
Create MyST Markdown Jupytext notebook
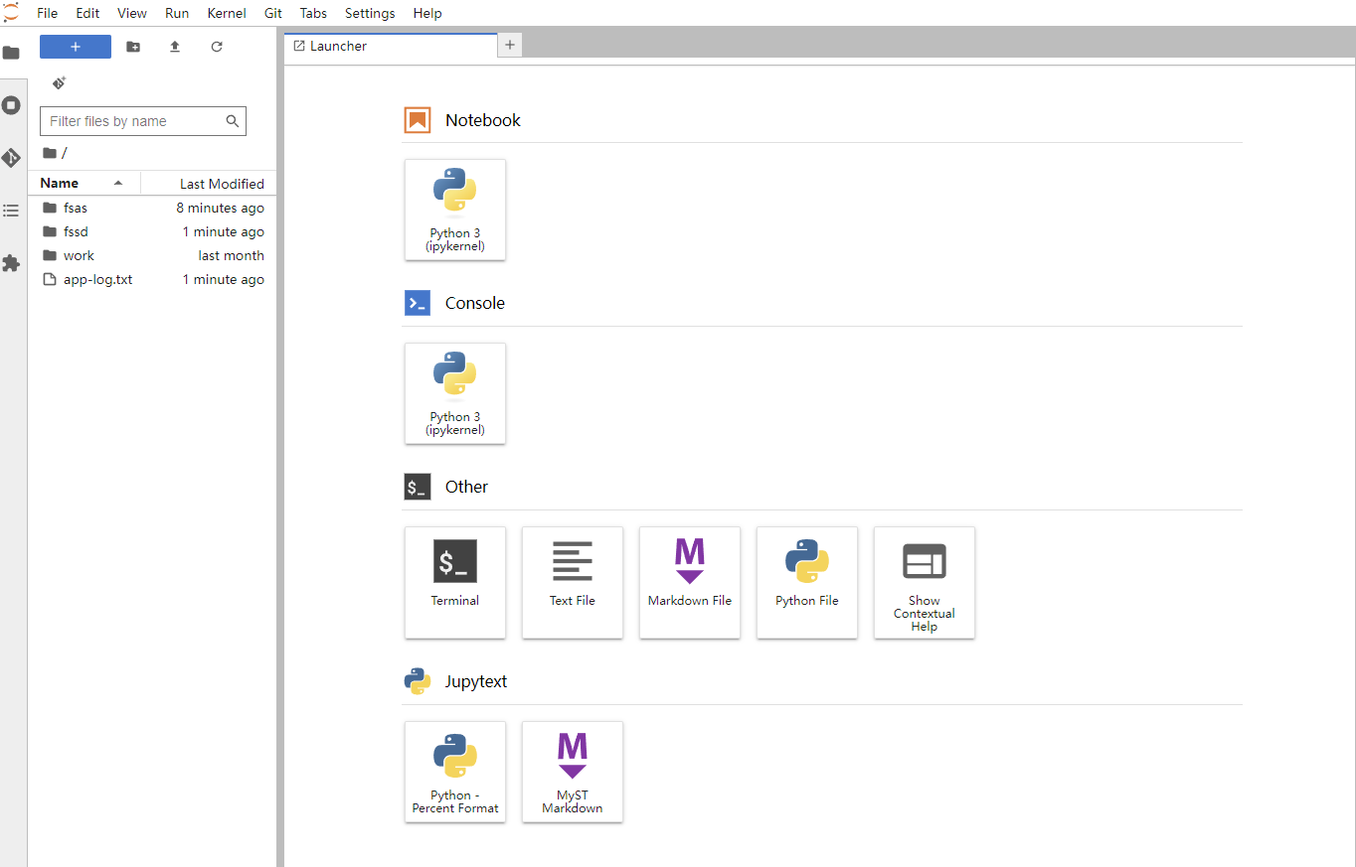[573, 772]
